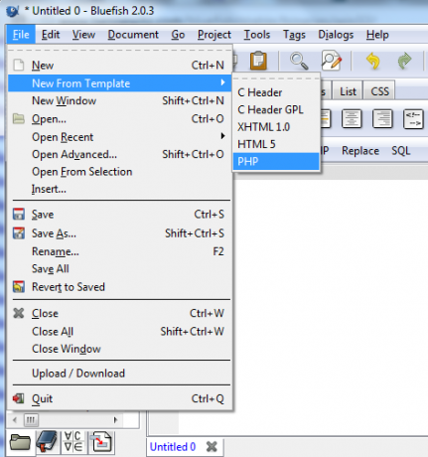Open the bookmarks book sidebar icon
This screenshot has height=457, width=428.
click(47, 442)
